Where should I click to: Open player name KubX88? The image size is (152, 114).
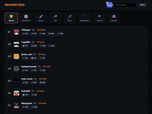click(x=26, y=91)
